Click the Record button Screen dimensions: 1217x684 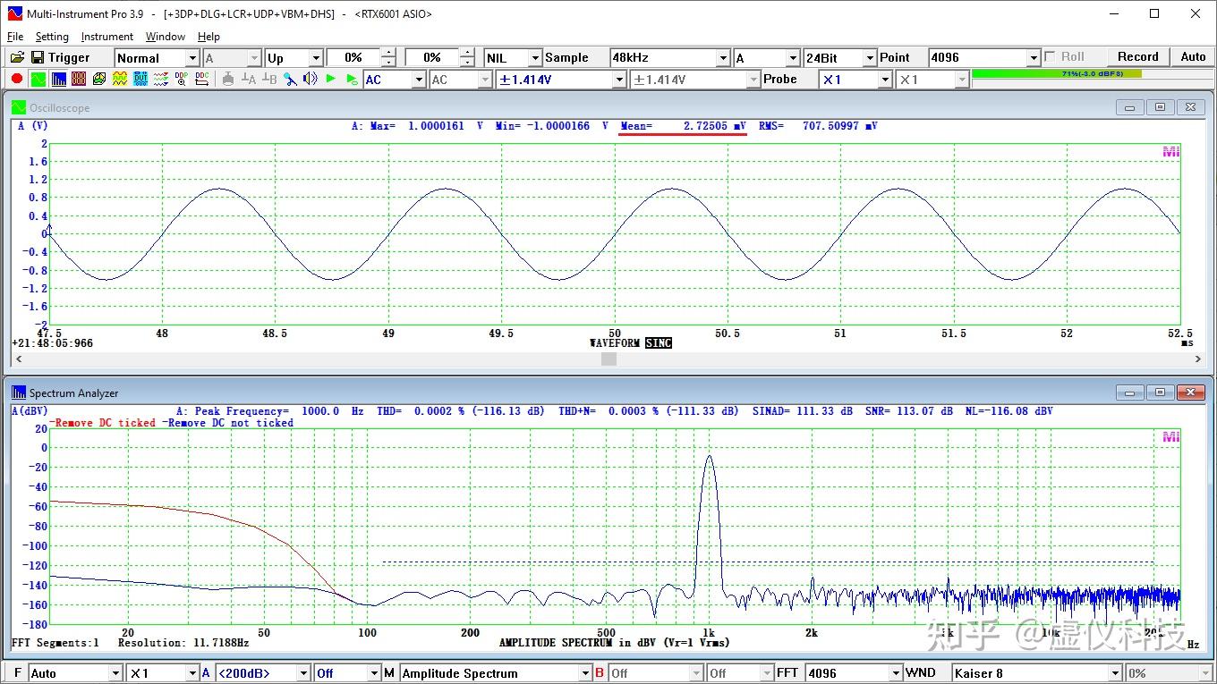(1137, 56)
